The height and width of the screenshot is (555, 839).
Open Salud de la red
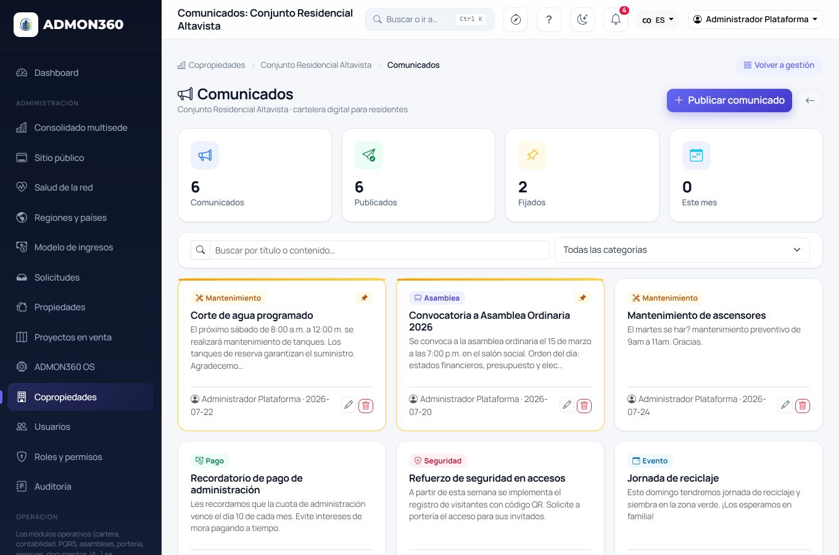pos(80,187)
